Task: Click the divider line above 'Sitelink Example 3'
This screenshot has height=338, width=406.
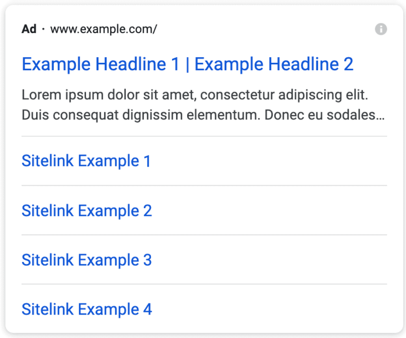Action: [203, 234]
